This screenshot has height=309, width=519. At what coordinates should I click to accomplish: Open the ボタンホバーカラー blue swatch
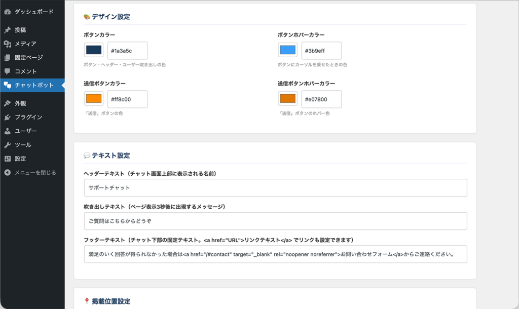point(286,51)
